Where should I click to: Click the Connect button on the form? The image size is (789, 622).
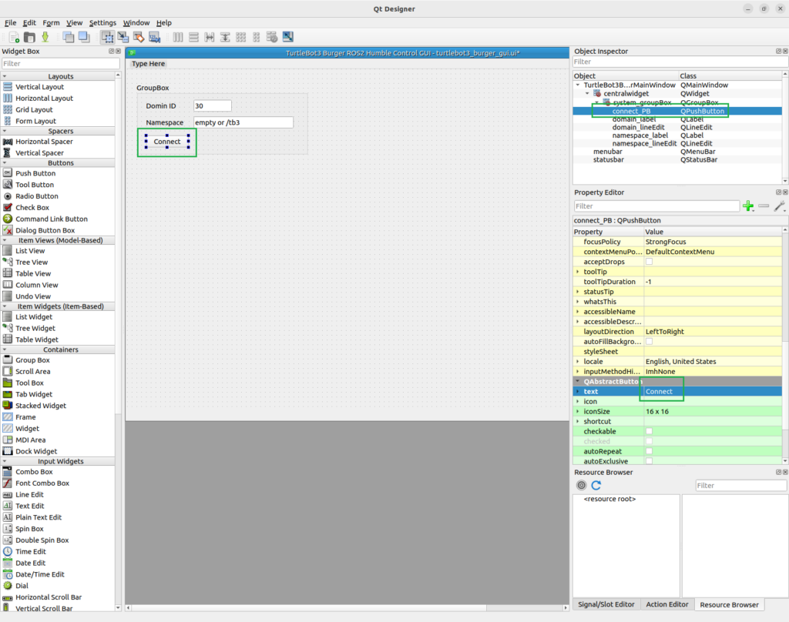point(167,142)
